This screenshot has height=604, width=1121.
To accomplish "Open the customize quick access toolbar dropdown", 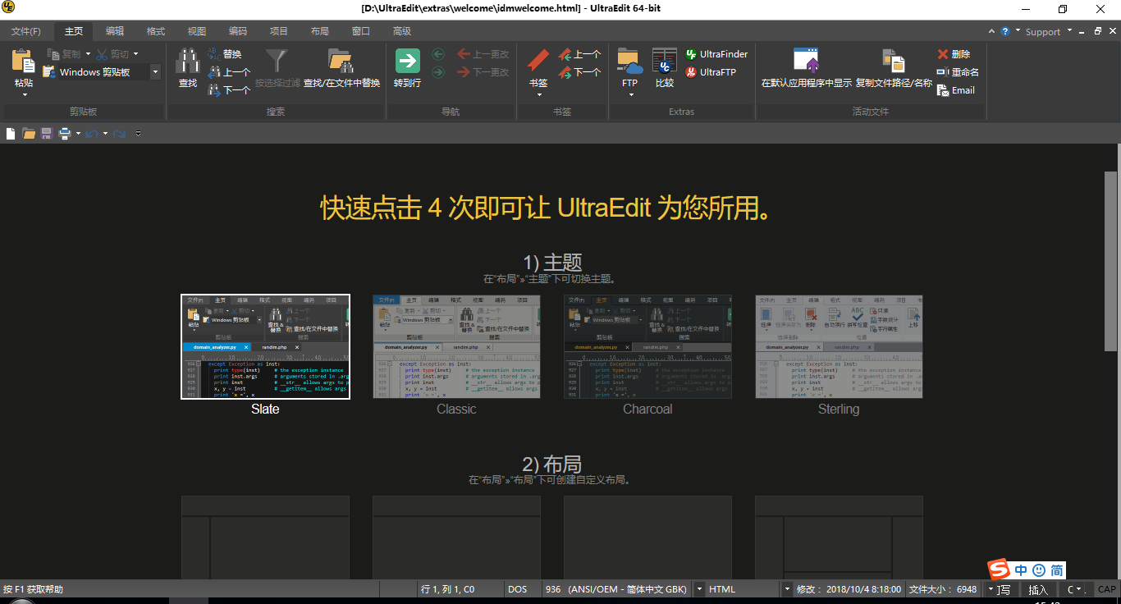I will tap(138, 133).
